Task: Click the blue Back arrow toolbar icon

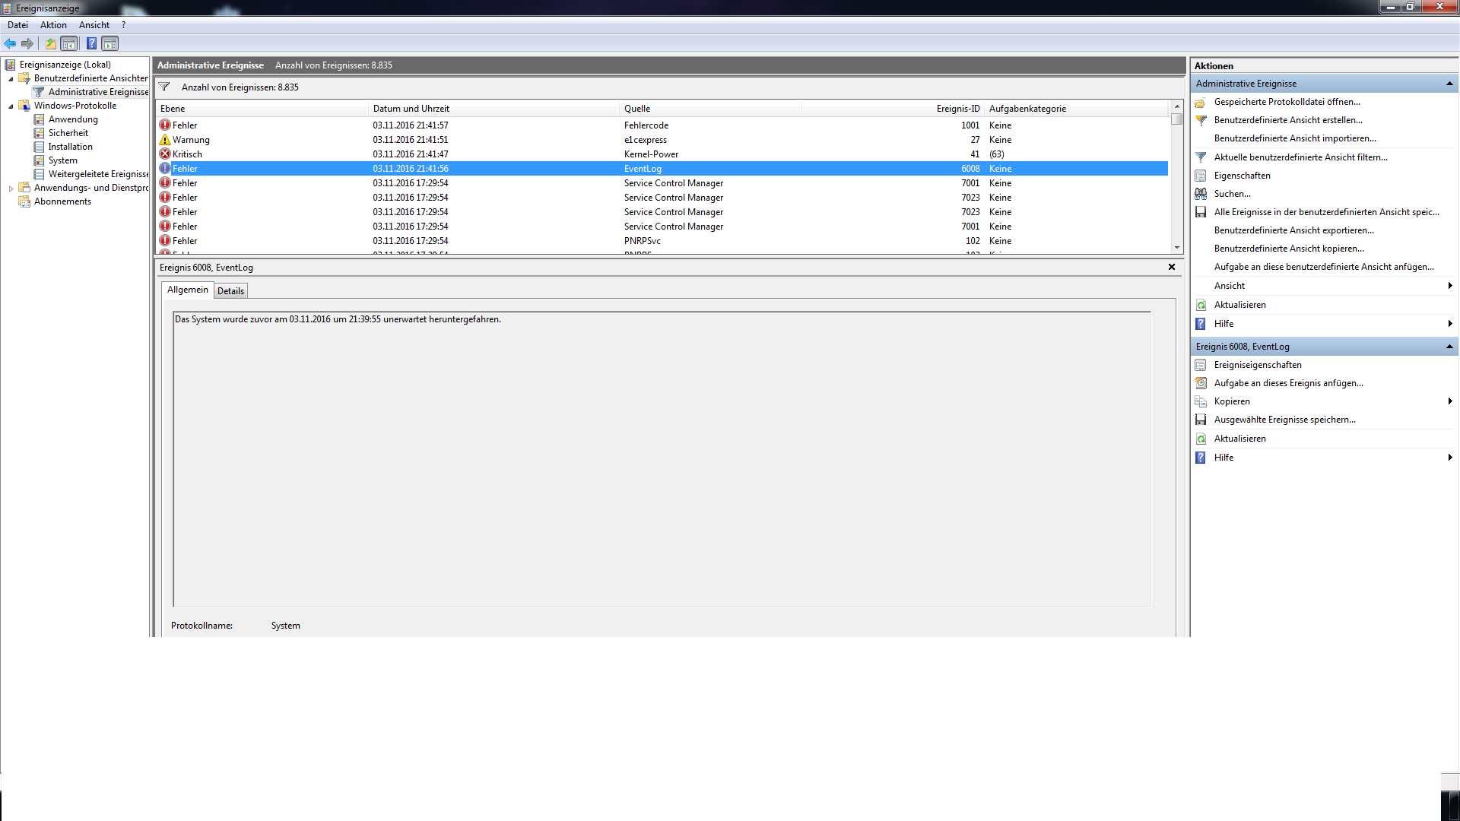Action: pos(10,43)
